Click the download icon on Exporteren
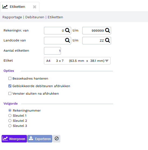Image resolution: width=148 pixels, height=150 pixels. pos(31,138)
